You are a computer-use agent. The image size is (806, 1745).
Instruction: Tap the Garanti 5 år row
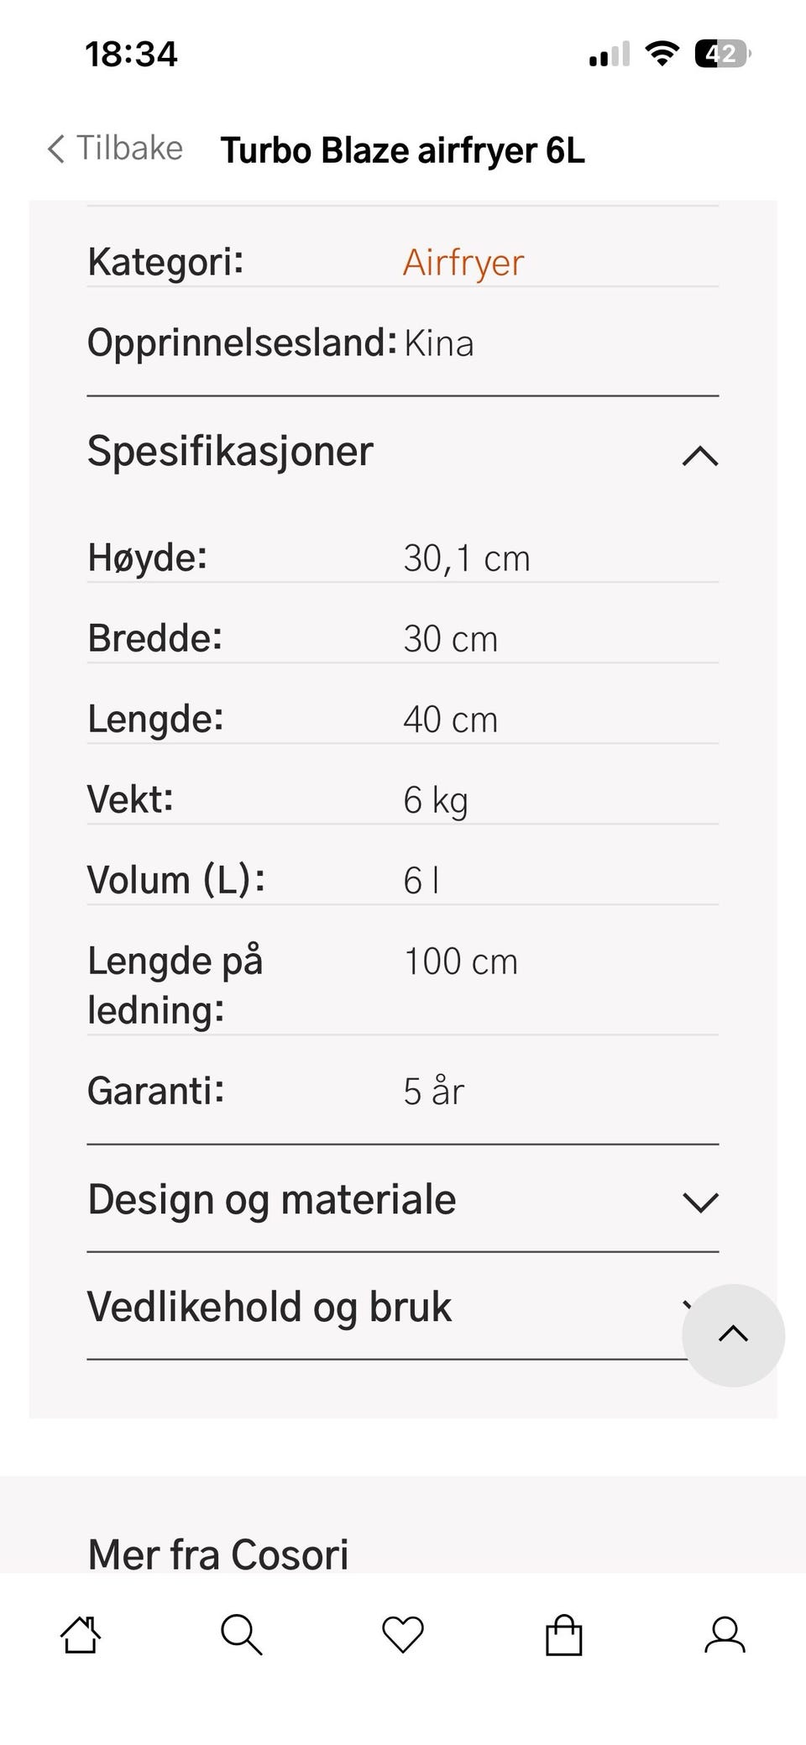click(403, 1091)
